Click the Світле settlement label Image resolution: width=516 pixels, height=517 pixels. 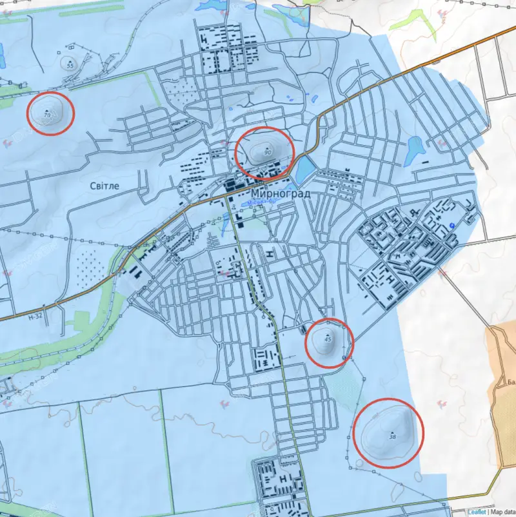105,185
